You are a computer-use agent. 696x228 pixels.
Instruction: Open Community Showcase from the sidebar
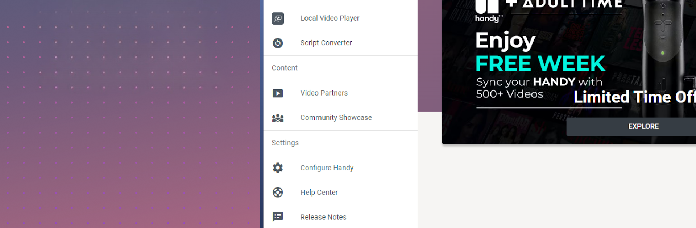coord(336,118)
